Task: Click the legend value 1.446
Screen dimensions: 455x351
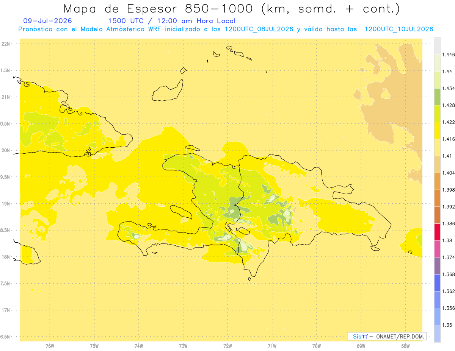Action: click(448, 55)
